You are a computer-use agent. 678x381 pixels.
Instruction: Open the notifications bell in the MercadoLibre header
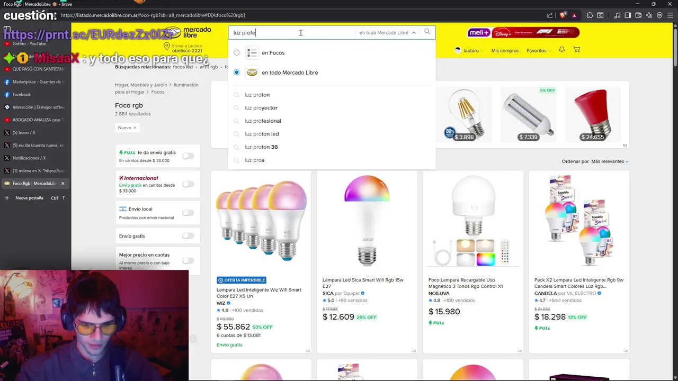(x=561, y=50)
